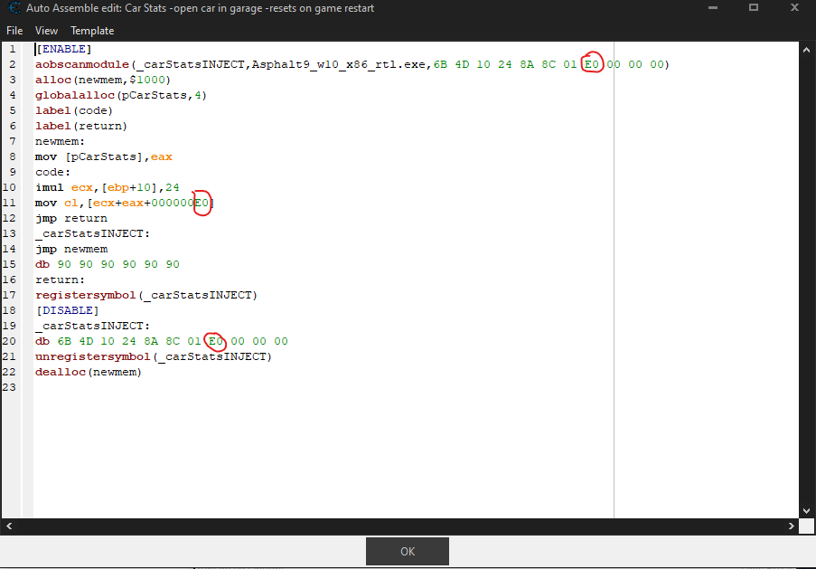Click the jmp return line

71,218
